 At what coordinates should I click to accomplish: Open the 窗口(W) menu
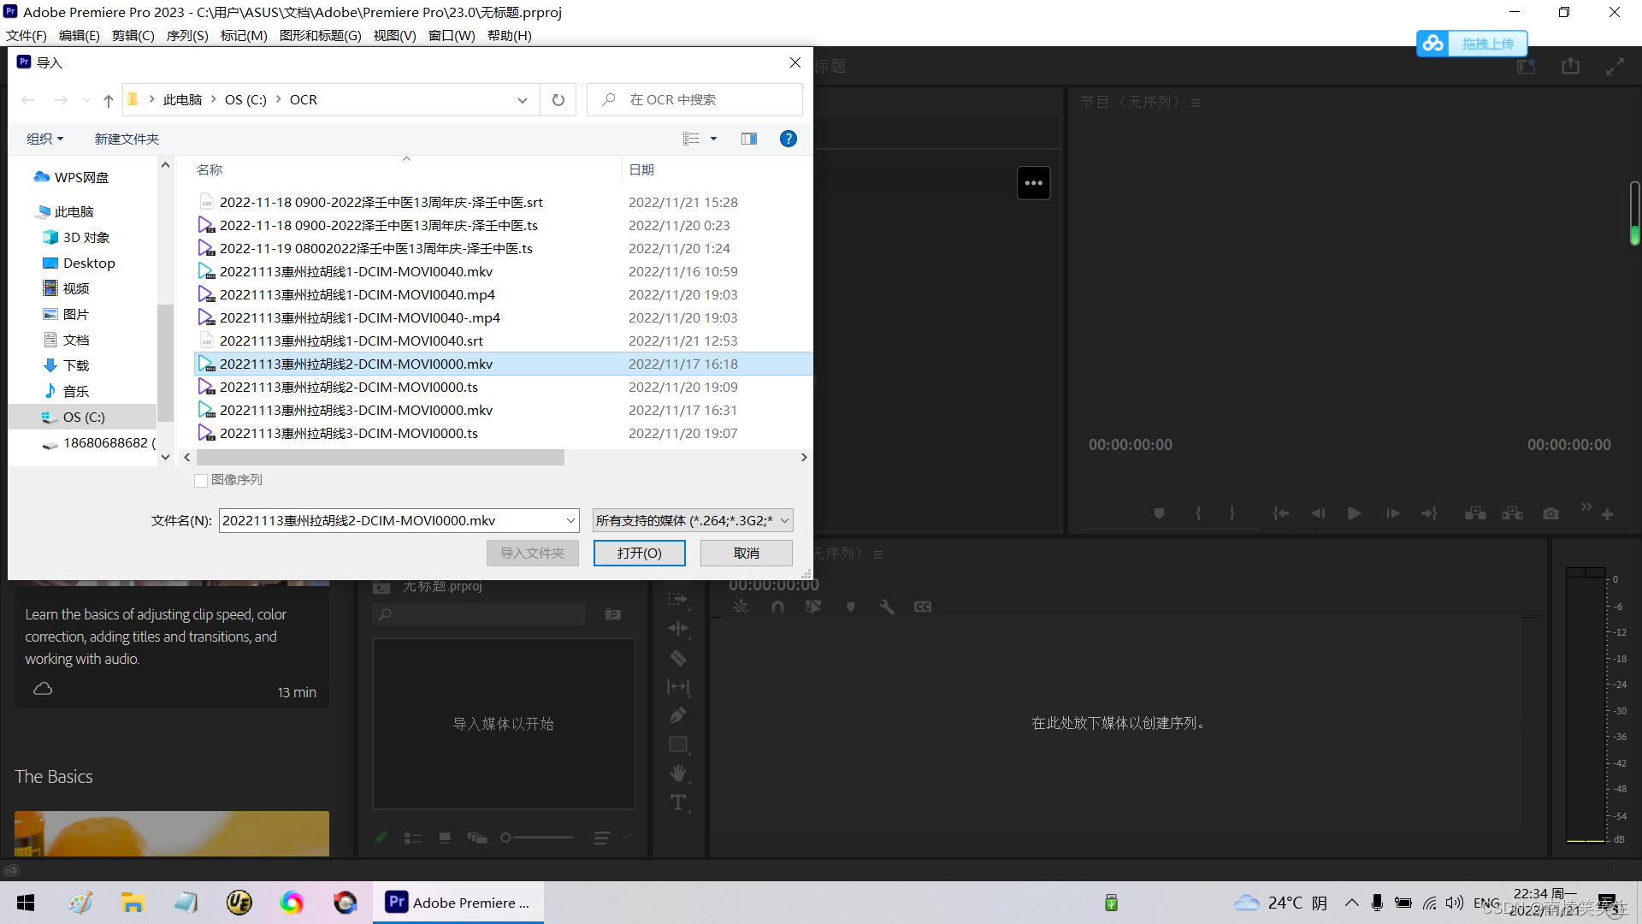pos(452,36)
